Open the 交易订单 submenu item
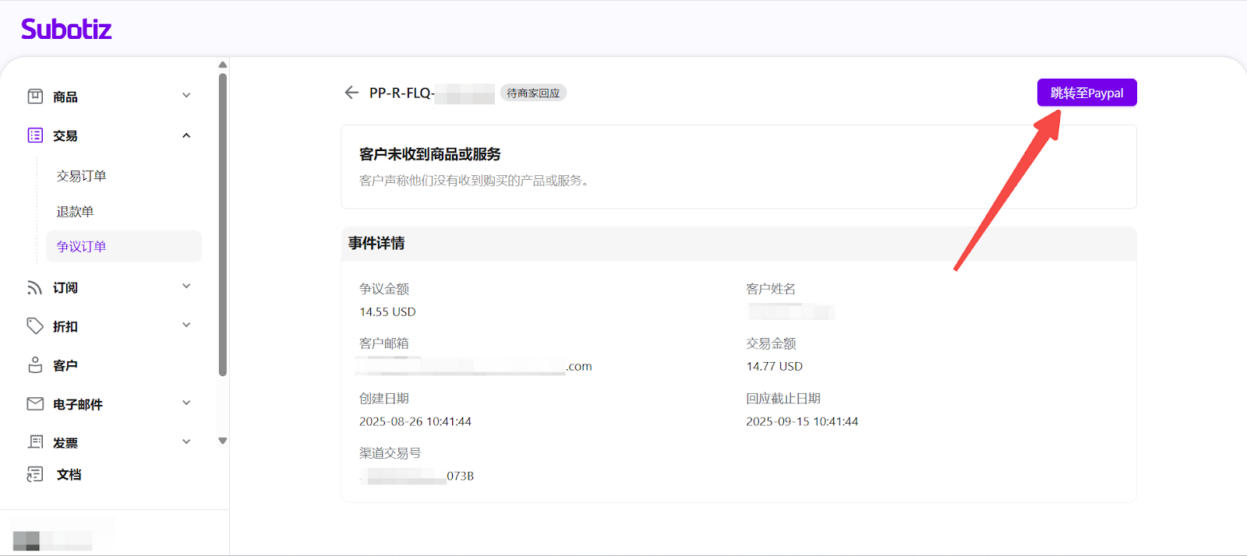This screenshot has height=556, width=1247. pos(81,176)
